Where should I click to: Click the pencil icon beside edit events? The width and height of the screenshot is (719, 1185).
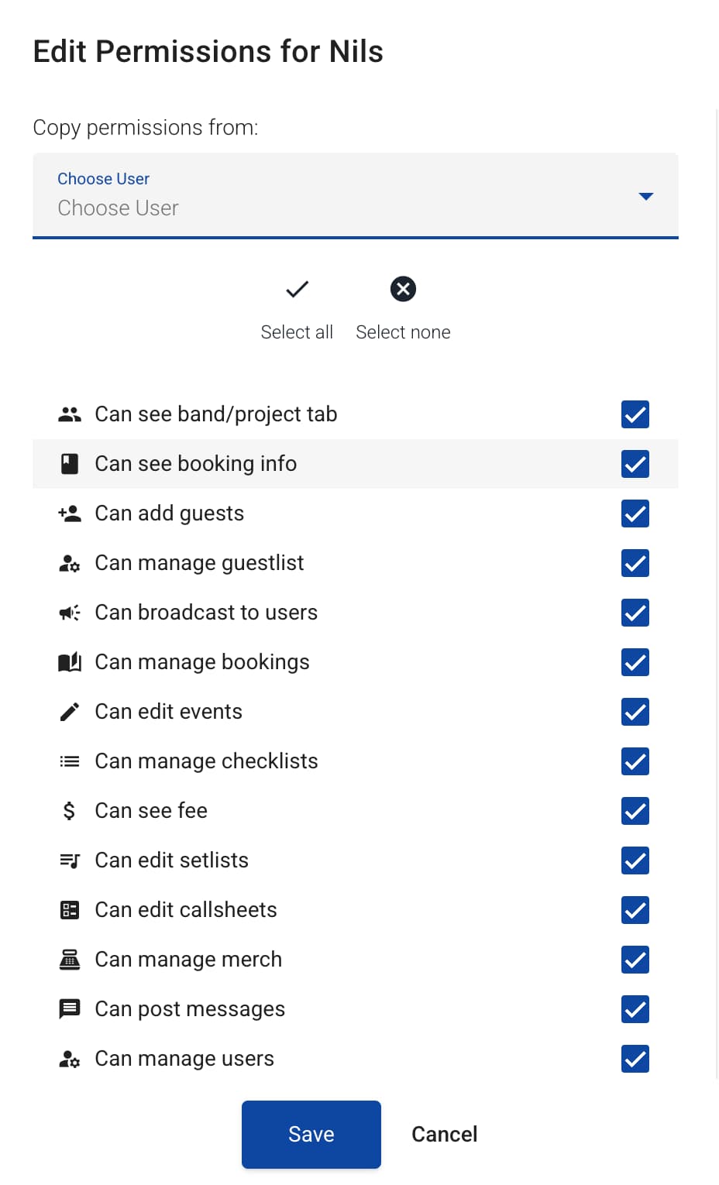[70, 712]
